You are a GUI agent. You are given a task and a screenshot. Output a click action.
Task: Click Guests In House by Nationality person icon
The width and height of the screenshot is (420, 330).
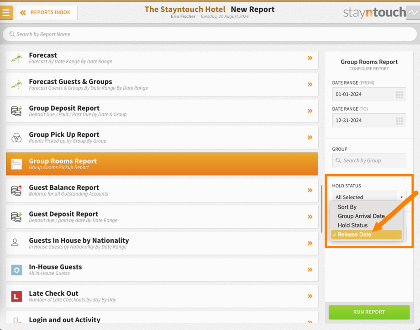point(15,242)
